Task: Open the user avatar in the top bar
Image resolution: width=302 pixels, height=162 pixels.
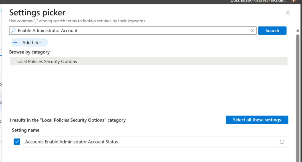Action: [x=293, y=1]
